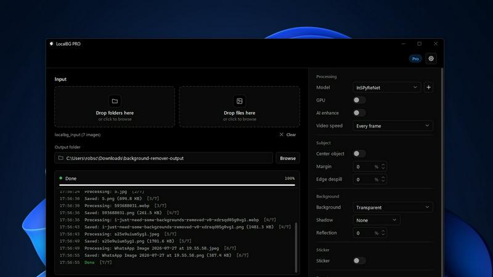Open settings with the gear icon

(431, 58)
